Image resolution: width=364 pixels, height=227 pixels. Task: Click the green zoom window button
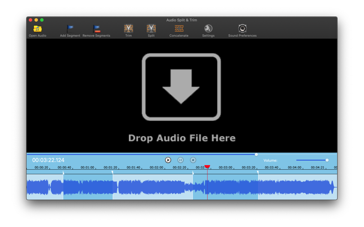click(x=42, y=20)
